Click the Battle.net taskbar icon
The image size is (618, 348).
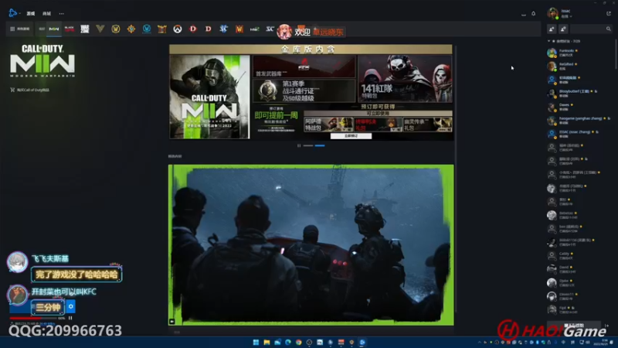(x=362, y=342)
